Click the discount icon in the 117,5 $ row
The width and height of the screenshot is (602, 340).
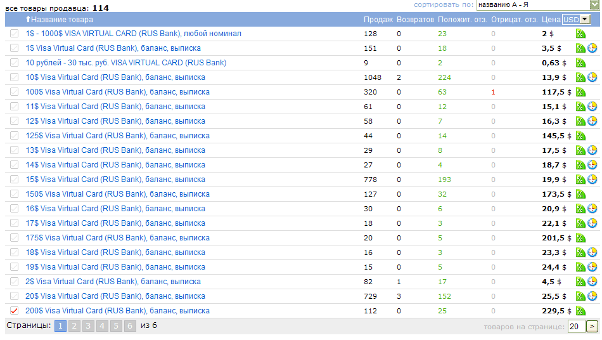tap(580, 92)
